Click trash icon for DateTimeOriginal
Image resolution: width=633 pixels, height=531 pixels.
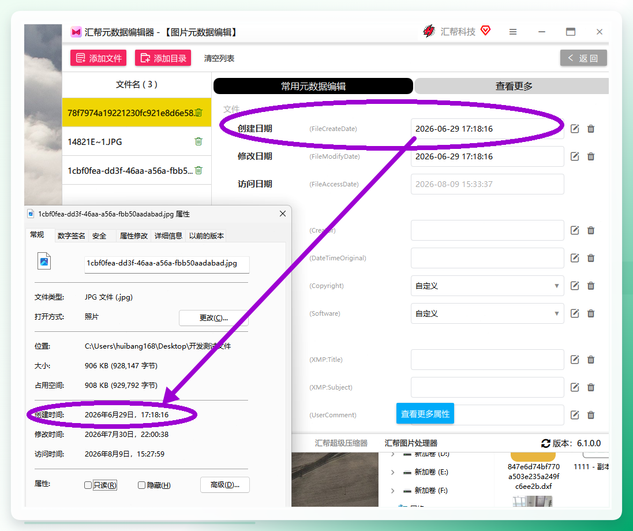(591, 258)
